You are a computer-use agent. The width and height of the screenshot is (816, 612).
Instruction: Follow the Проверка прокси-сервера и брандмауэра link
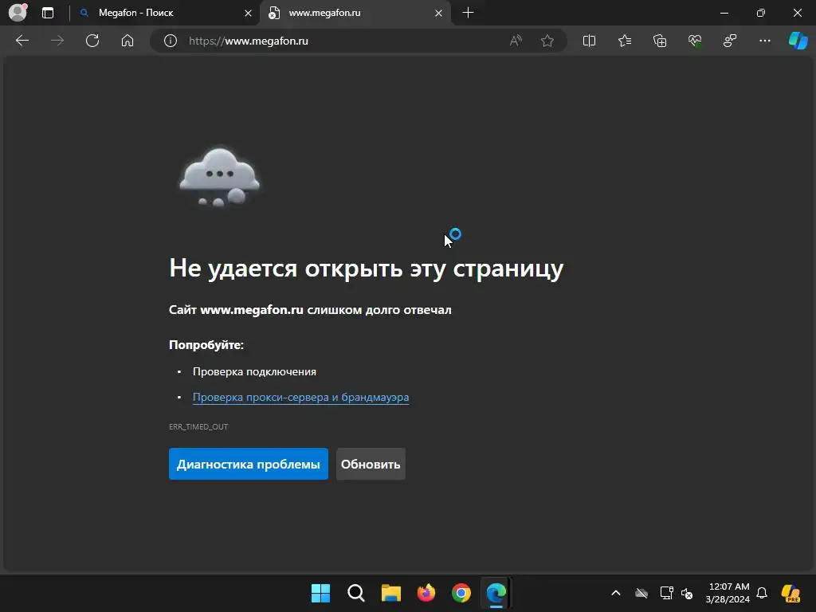pos(300,397)
